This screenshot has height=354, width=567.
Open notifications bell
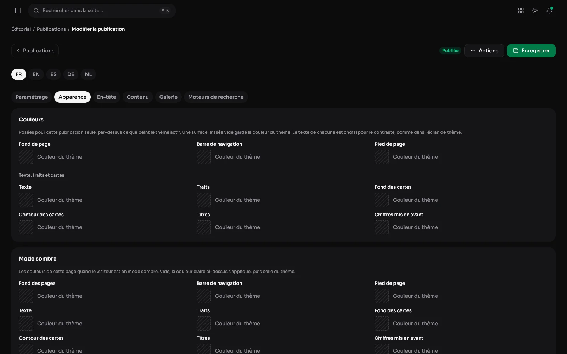tap(549, 11)
